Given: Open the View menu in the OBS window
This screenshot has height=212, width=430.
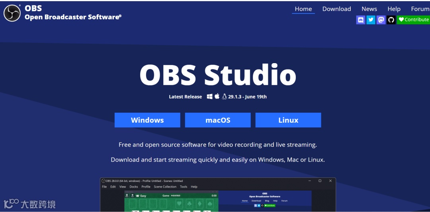Looking at the screenshot, I should [x=123, y=187].
